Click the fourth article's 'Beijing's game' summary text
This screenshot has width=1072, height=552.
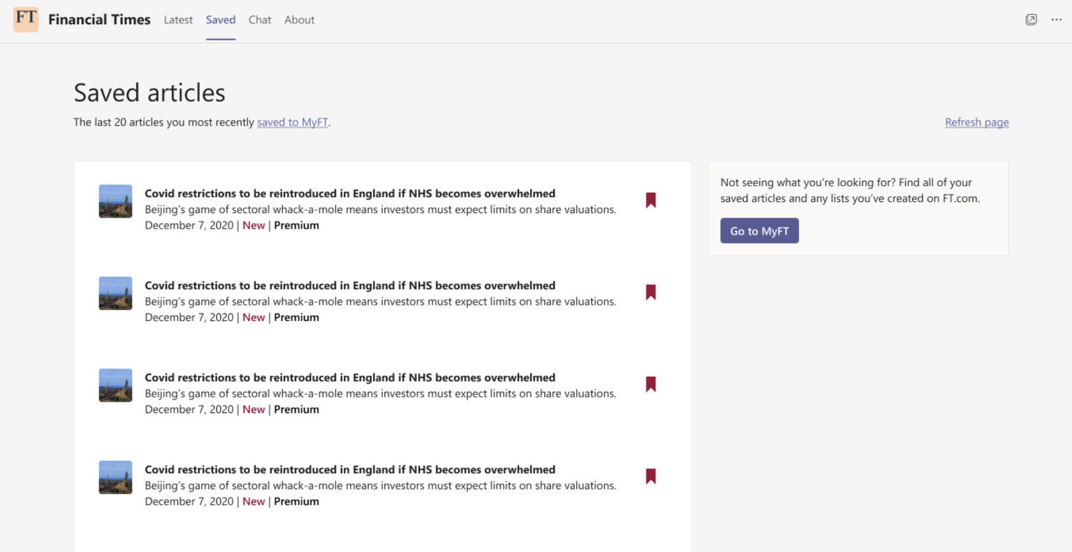380,486
